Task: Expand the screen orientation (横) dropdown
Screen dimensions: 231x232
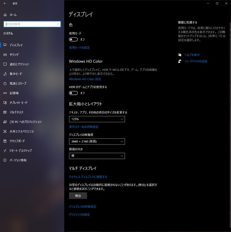Action: (97, 156)
